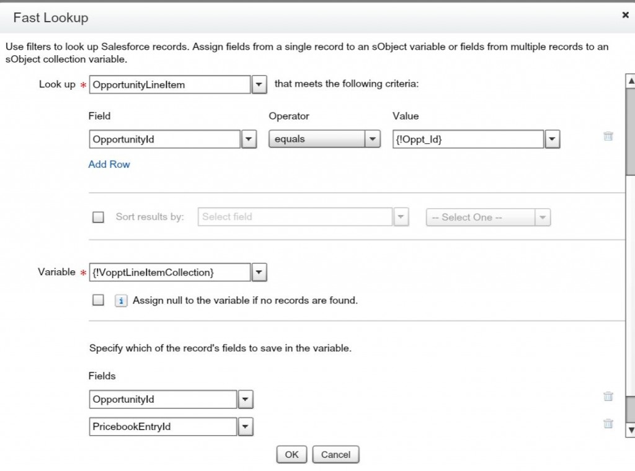Check Assign null if no records found
The height and width of the screenshot is (471, 635).
pos(98,301)
